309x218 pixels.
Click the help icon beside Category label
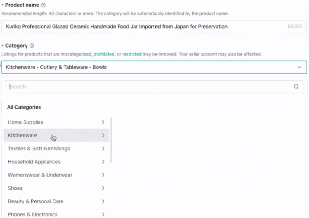click(x=32, y=46)
